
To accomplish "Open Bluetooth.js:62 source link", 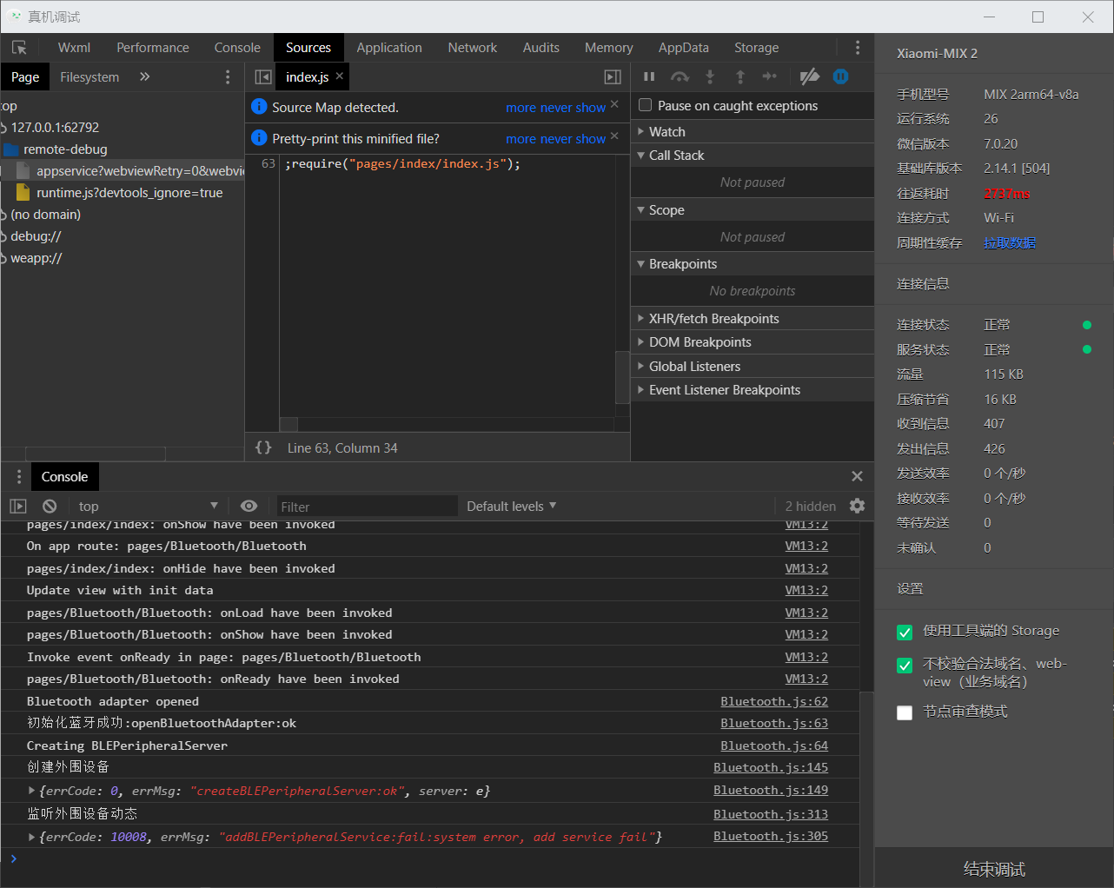I will click(774, 701).
